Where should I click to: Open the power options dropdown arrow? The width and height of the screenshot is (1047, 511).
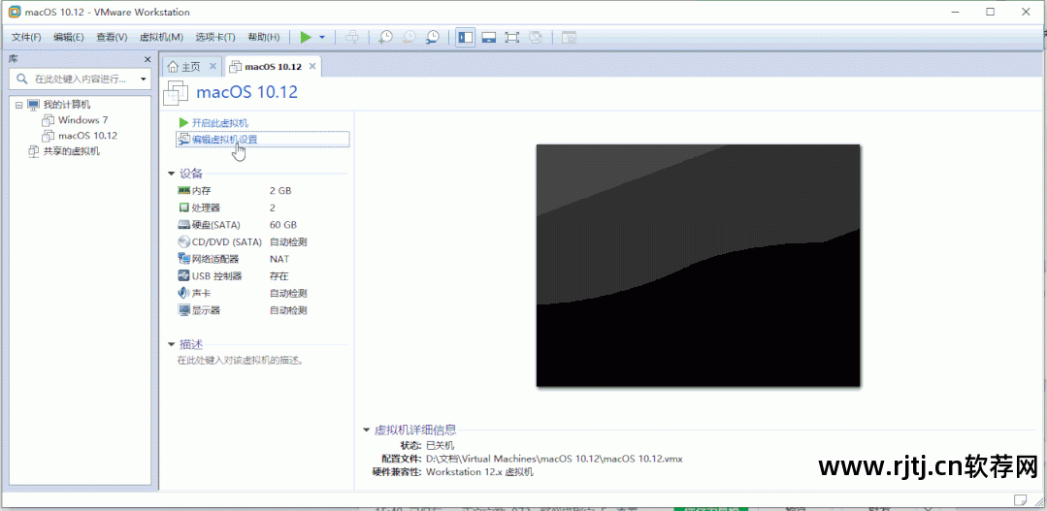pos(322,37)
